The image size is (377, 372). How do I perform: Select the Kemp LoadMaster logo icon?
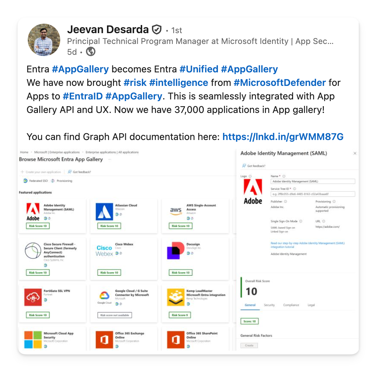point(176,297)
